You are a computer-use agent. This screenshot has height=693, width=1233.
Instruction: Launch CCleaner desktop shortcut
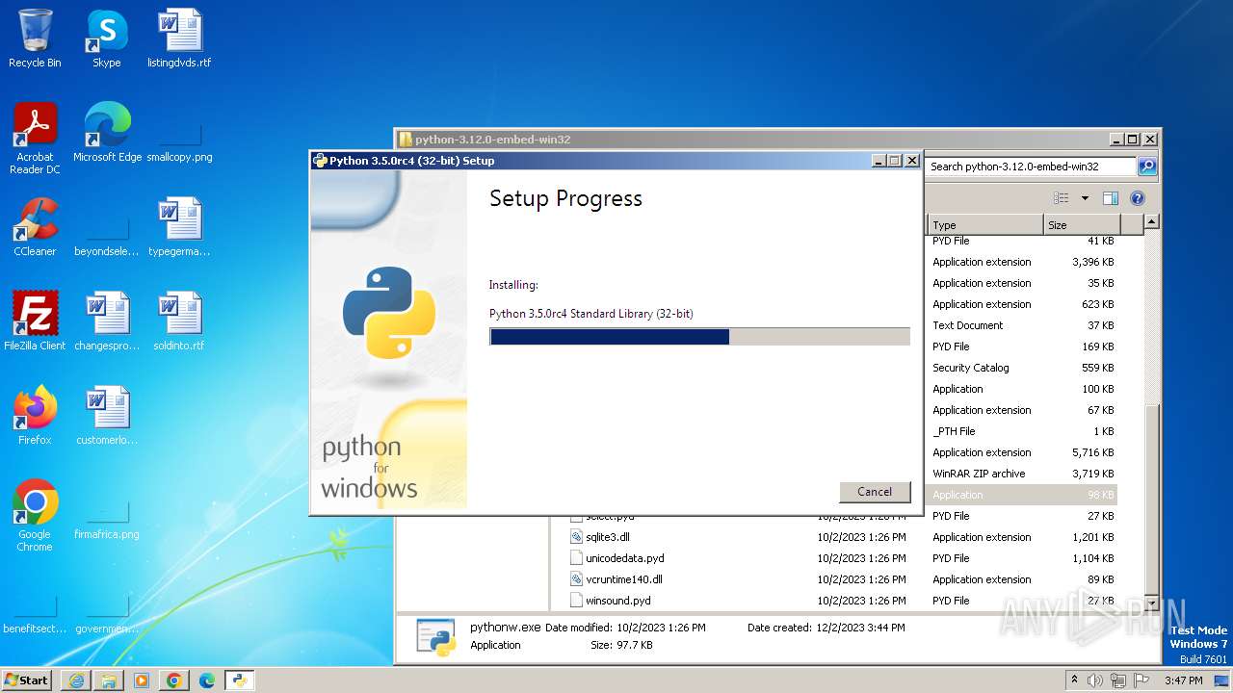35,227
